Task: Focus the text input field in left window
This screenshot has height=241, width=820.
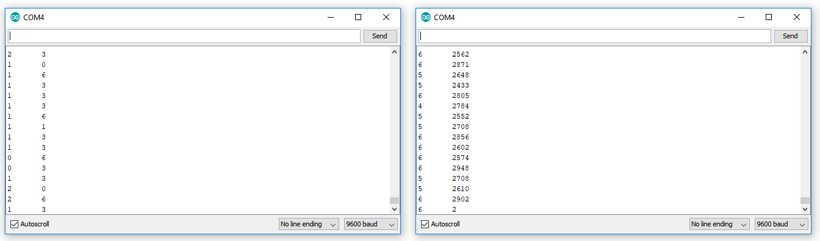Action: coord(184,36)
